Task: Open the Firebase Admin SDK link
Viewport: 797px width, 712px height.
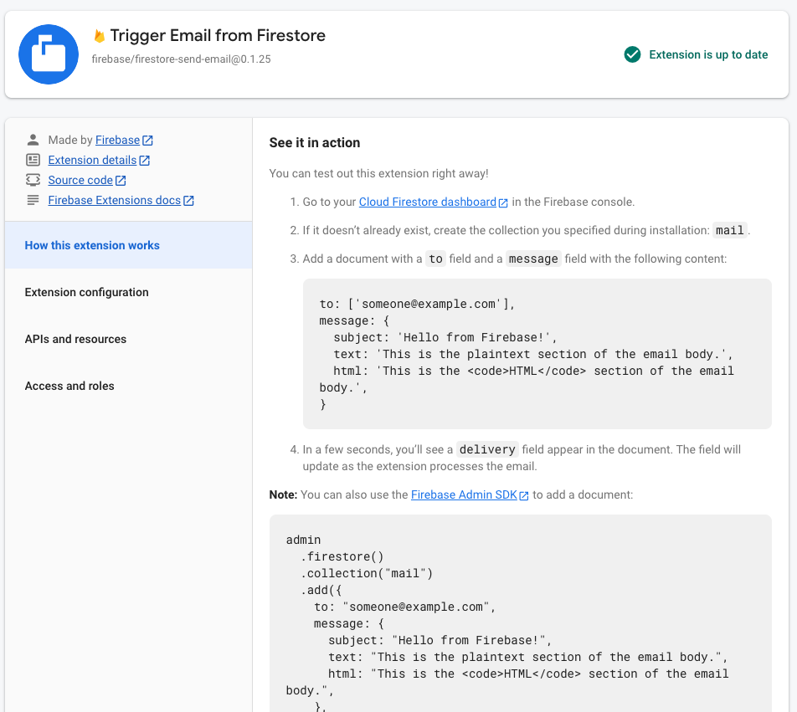Action: click(x=465, y=494)
